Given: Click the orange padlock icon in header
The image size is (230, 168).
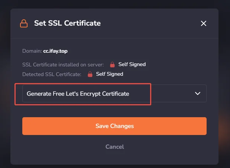Looking at the screenshot, I should point(24,23).
